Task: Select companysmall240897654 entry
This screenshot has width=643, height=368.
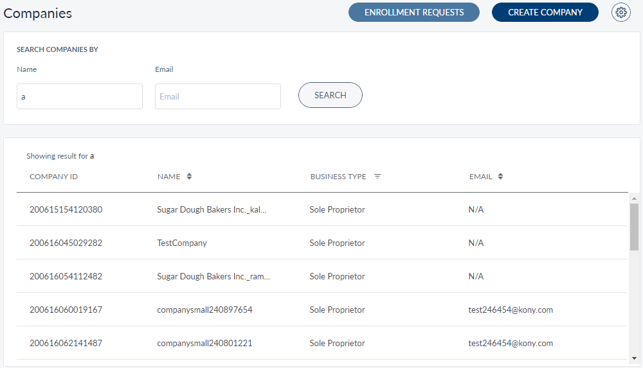Action: 204,310
